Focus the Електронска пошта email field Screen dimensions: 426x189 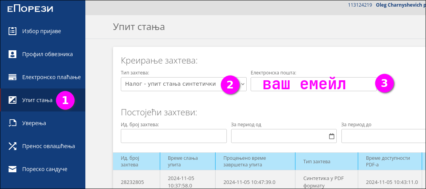[313, 84]
